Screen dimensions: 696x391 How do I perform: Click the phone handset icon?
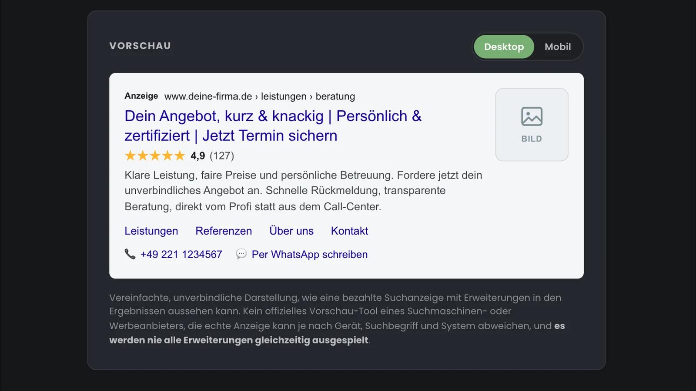(130, 254)
